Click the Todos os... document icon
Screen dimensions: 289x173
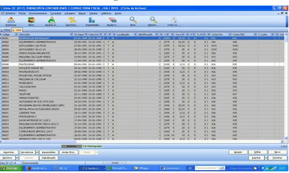174,21
